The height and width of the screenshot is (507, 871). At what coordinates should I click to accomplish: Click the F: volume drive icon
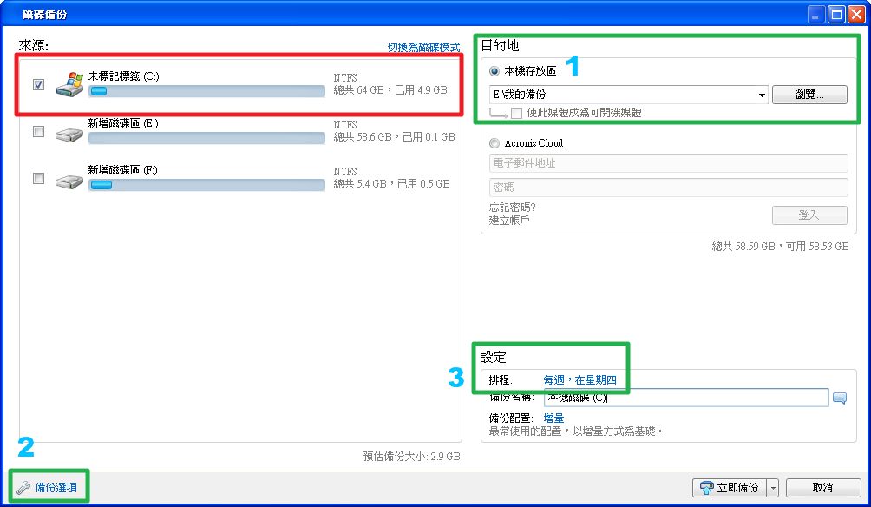pos(69,181)
